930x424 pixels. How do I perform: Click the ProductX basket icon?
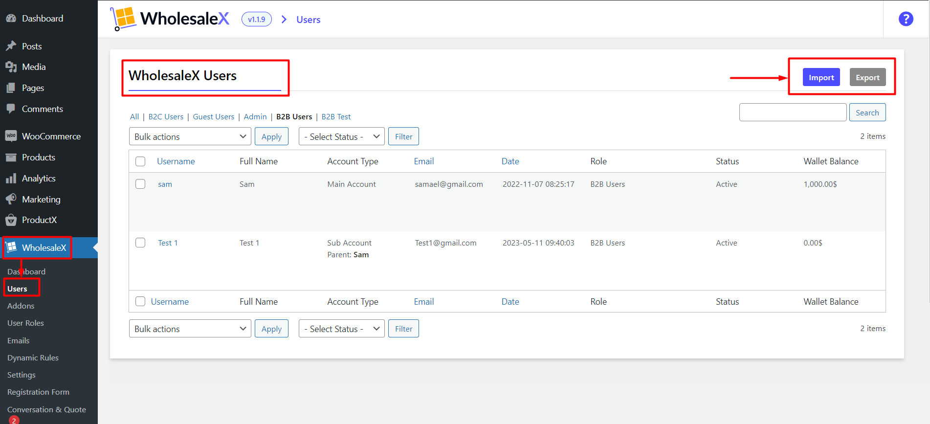coord(11,220)
